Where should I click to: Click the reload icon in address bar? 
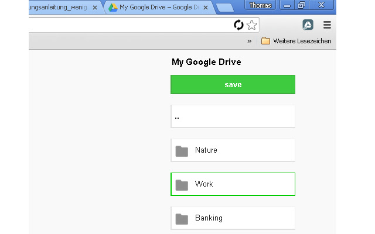[238, 25]
